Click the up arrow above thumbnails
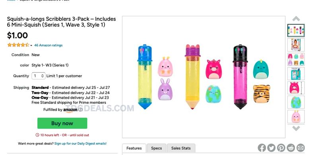This screenshot has height=155, width=318. (296, 19)
